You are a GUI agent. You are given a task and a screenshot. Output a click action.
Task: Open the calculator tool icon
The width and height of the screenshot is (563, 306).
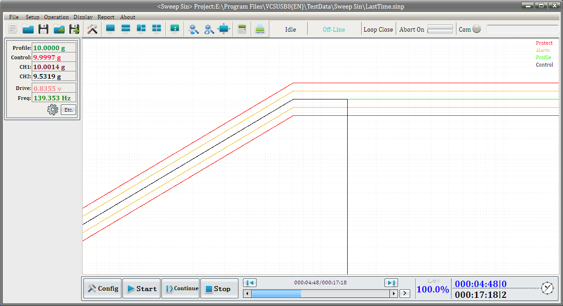tap(242, 29)
